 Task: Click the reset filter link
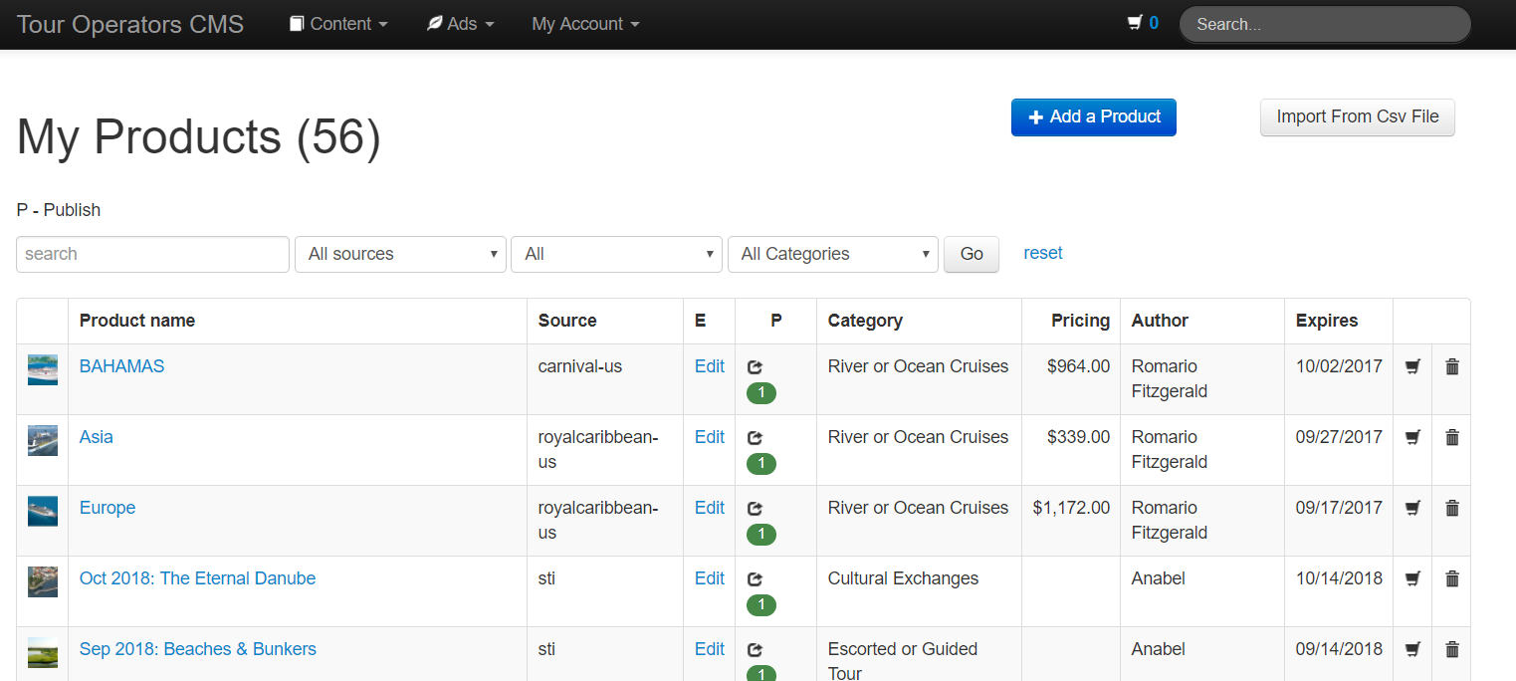(1042, 253)
